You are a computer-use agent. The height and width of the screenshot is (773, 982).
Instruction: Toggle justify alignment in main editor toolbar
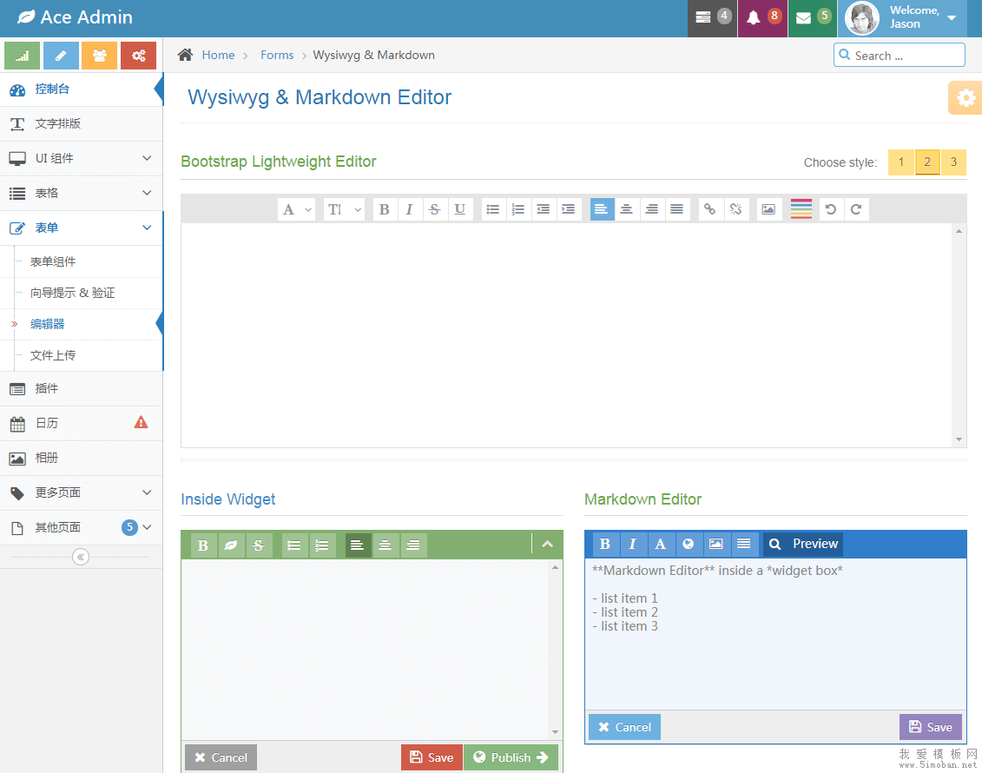[x=676, y=209]
